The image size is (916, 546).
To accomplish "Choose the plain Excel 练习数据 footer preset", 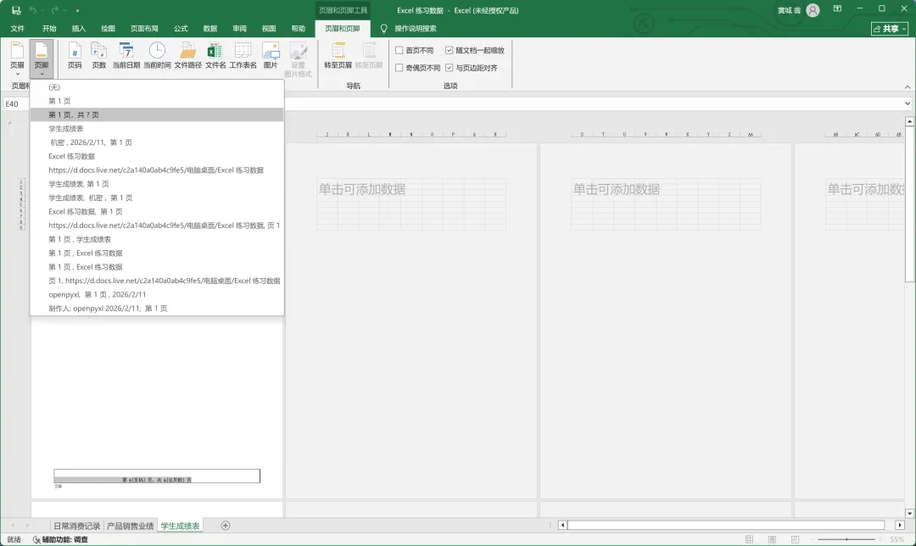I will [157, 156].
